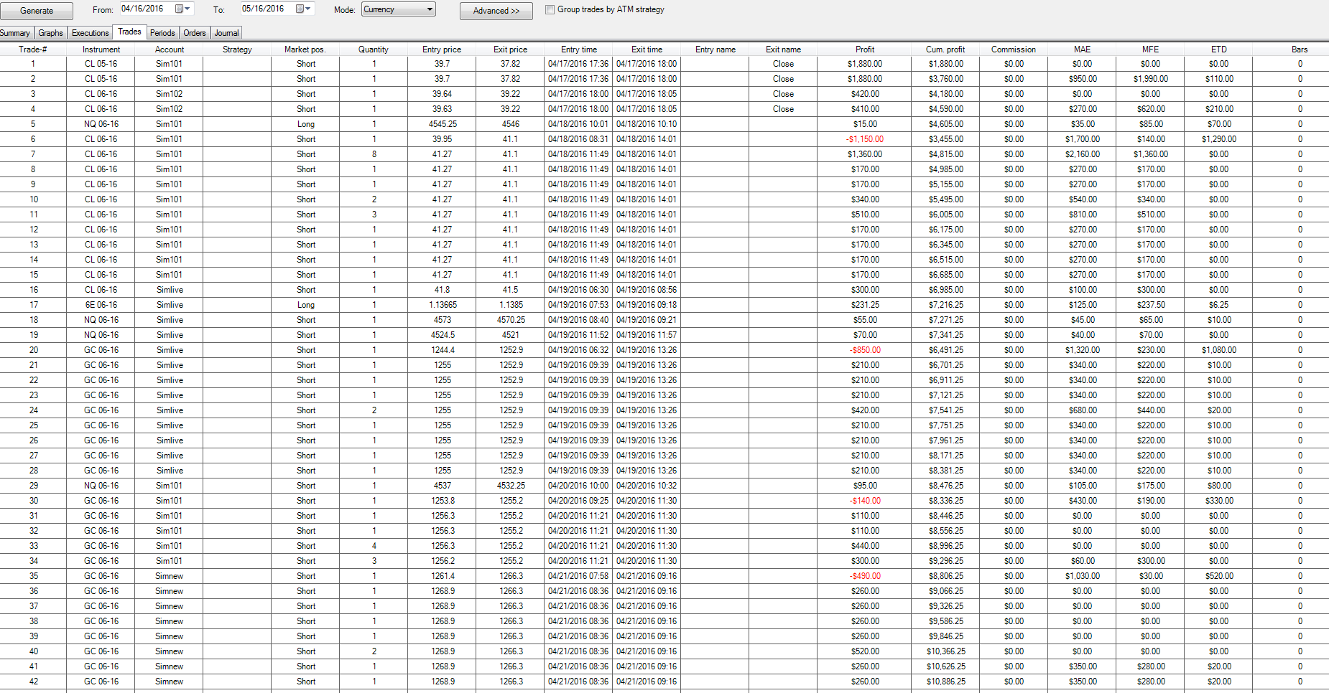
Task: Select the Trades tab
Action: pos(129,32)
